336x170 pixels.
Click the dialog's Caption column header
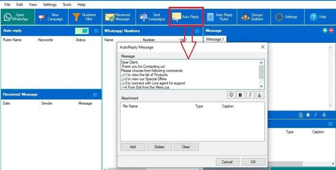[x=228, y=106]
